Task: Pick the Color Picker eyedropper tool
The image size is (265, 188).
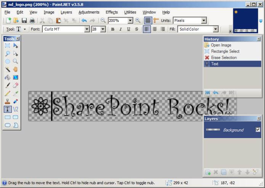Action: point(16,93)
